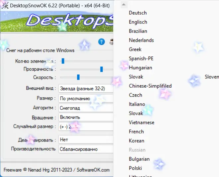
Task: Open the Алгоритм dropdown showing Снегопад
Action: tap(86, 108)
